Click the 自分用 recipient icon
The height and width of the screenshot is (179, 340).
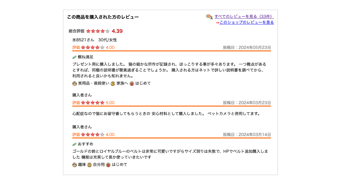90,165
